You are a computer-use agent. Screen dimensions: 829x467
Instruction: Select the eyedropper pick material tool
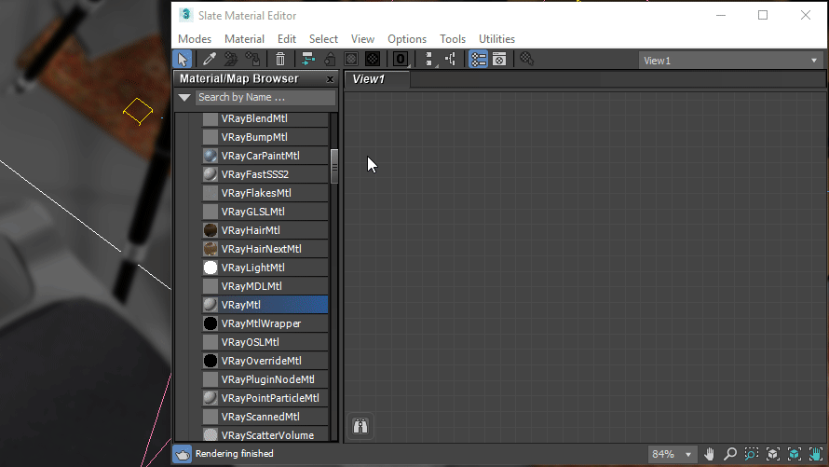tap(211, 60)
